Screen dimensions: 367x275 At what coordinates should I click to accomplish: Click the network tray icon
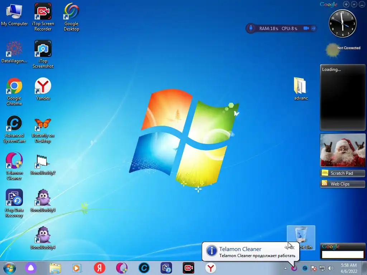(322, 268)
